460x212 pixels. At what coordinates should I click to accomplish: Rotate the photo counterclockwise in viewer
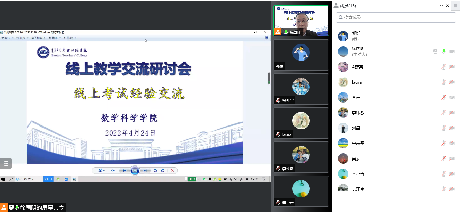pyautogui.click(x=155, y=170)
